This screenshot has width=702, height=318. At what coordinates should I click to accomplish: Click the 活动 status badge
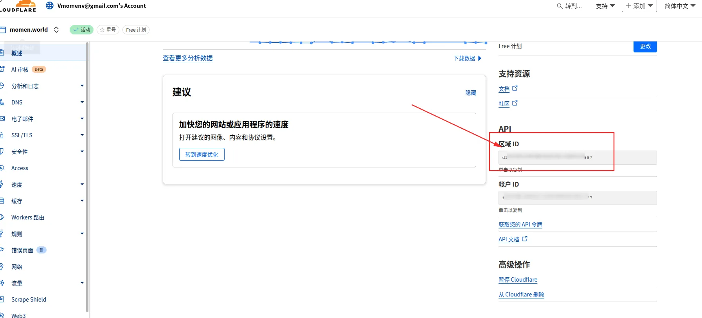tap(81, 30)
